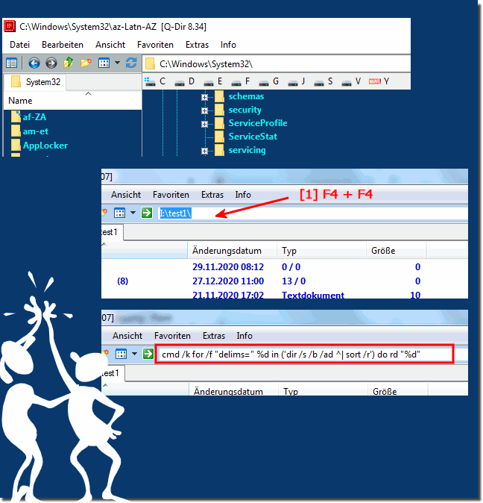Select ServiceStat in the folder tree

pyautogui.click(x=253, y=137)
